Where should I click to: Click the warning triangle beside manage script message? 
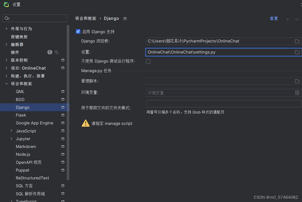point(86,123)
